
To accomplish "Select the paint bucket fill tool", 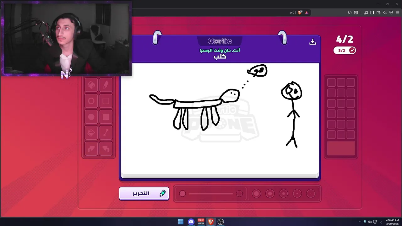I will [91, 133].
